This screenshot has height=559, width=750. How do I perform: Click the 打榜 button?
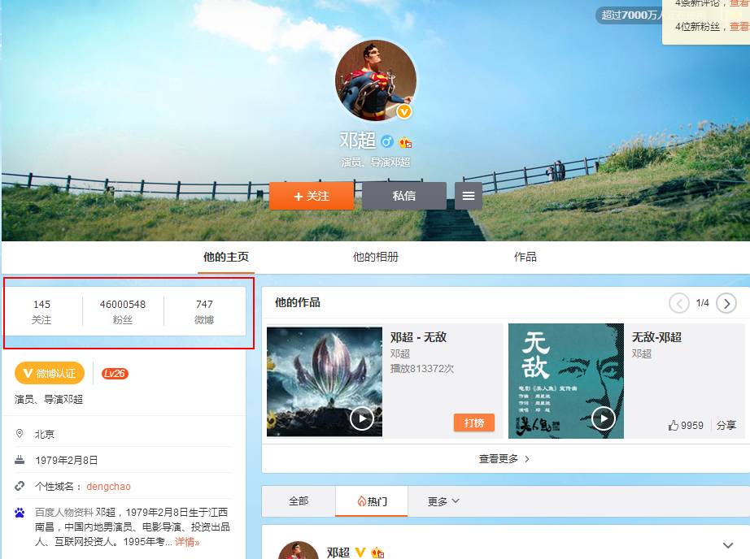(474, 422)
